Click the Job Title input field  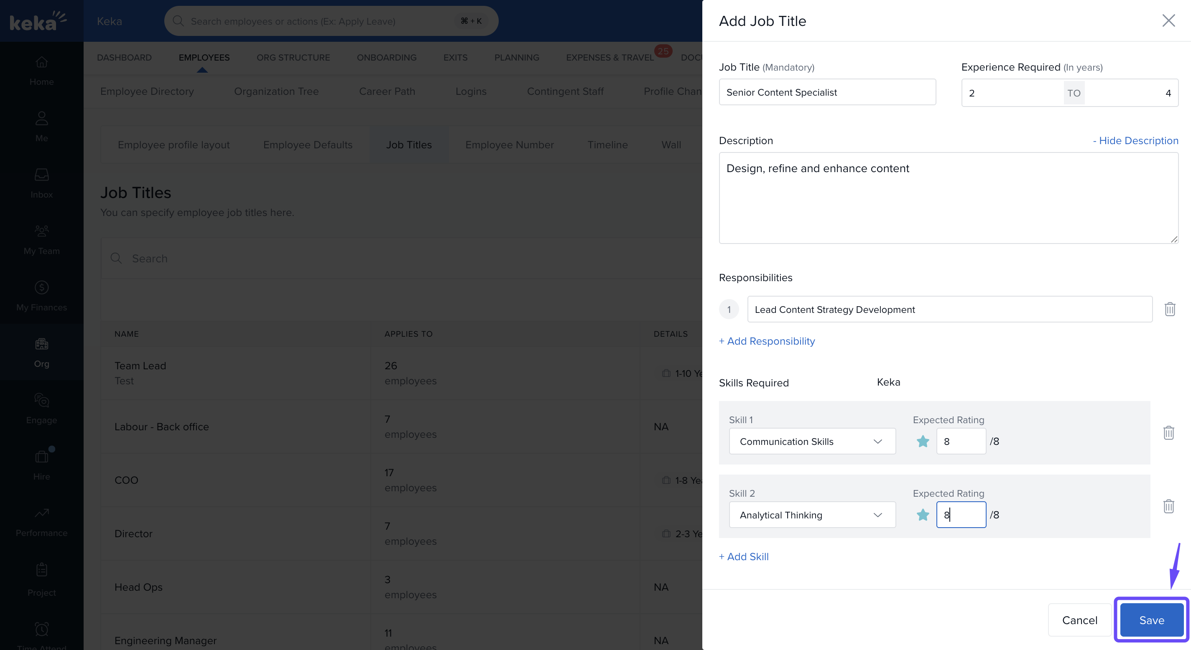point(826,92)
